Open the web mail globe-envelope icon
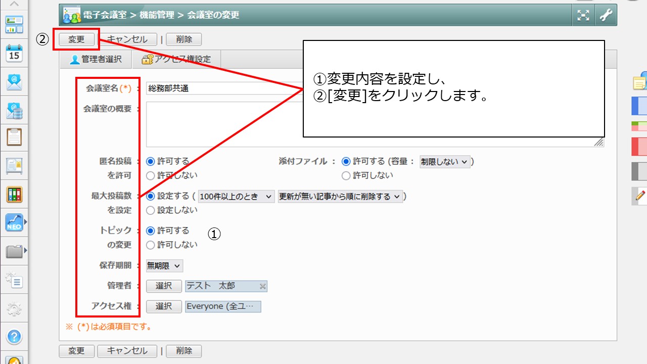Screen dimensions: 647x364 [14, 110]
